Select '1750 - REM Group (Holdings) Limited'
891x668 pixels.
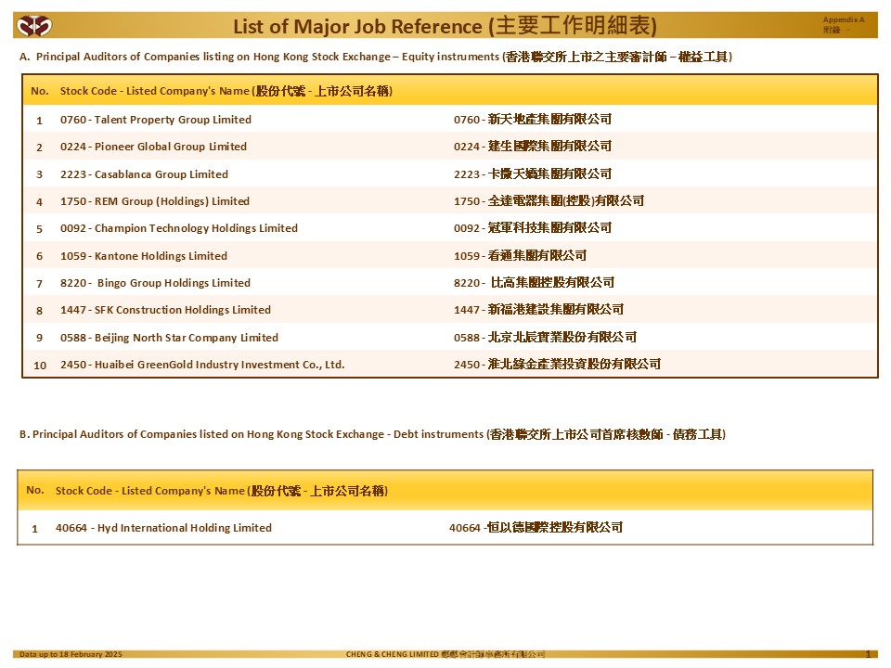(155, 201)
